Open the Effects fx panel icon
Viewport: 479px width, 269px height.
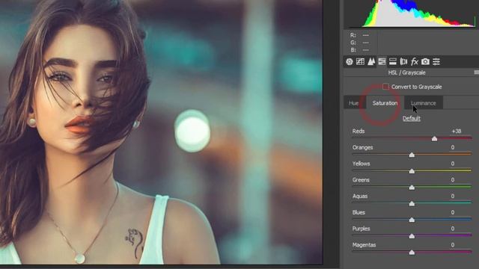[x=414, y=61]
